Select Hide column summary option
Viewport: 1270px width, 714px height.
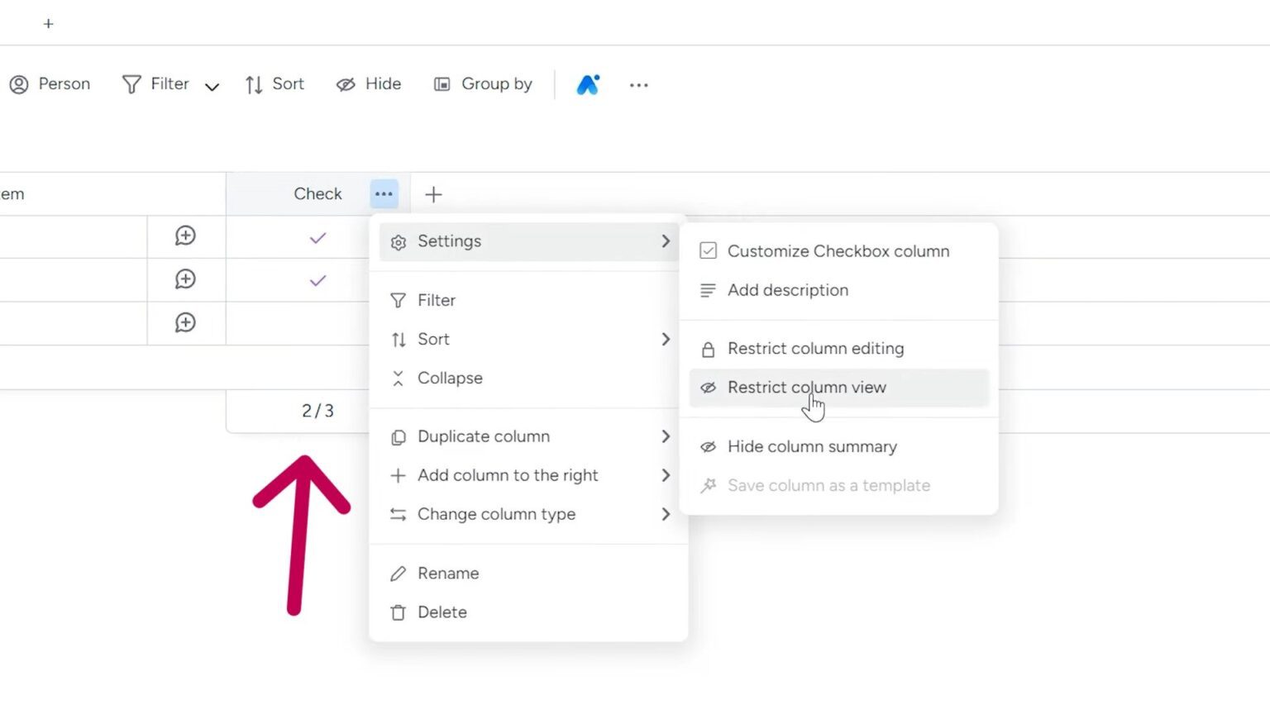click(811, 447)
